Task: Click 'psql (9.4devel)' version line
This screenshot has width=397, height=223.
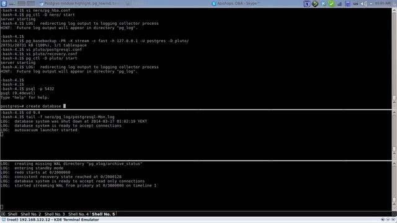Action: click(18, 93)
